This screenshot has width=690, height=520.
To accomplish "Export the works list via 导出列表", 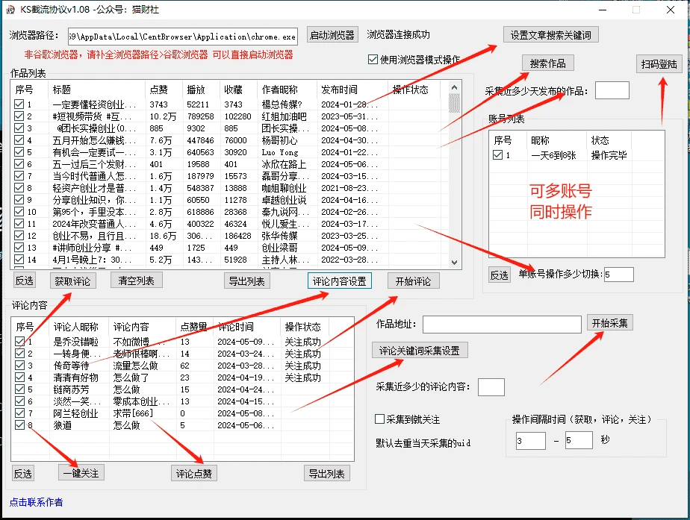I will [247, 280].
